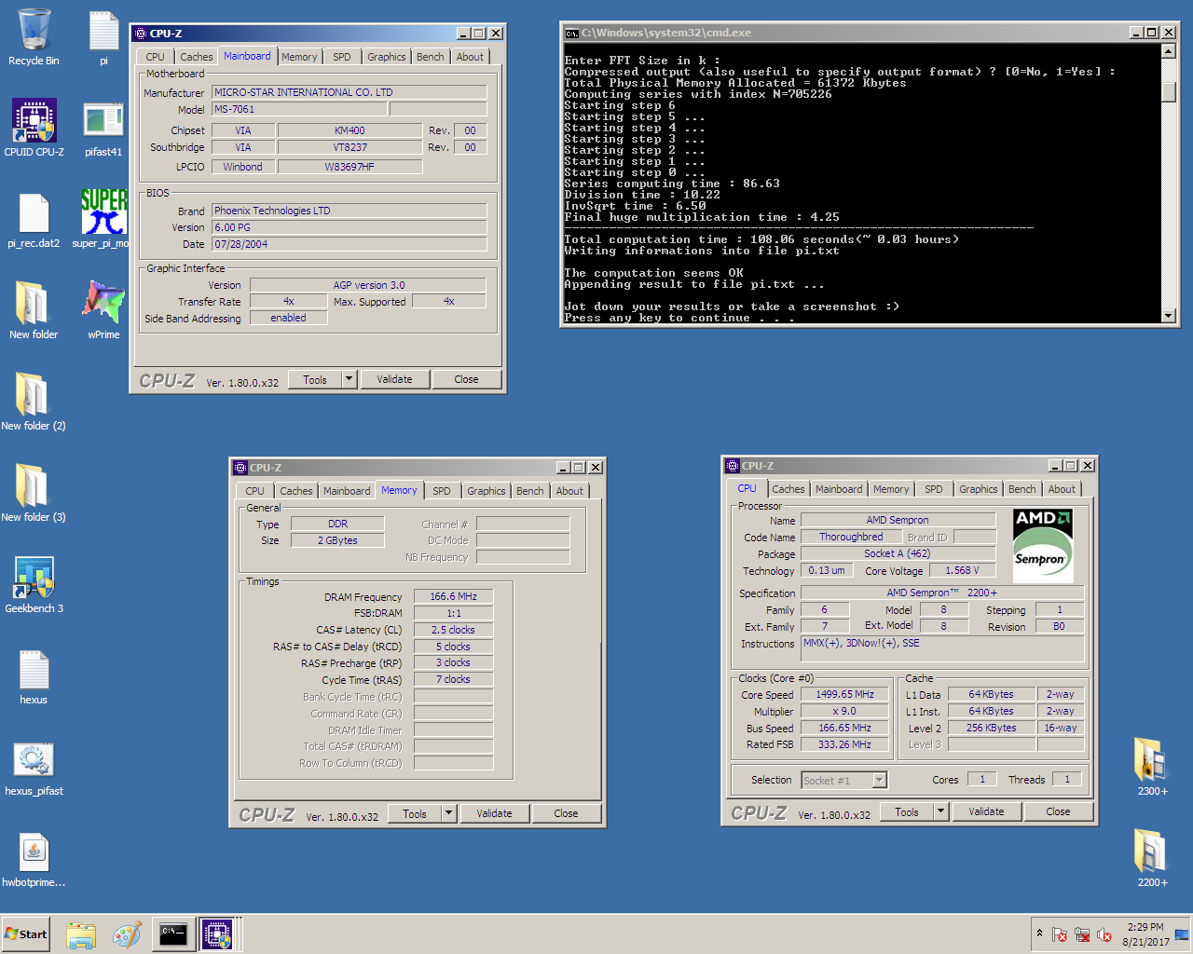Launch the Geekbench 3 shortcut
Screen dimensions: 1193x954
[34, 585]
